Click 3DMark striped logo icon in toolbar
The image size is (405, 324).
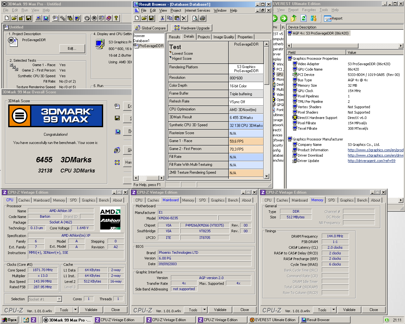[x=94, y=18]
